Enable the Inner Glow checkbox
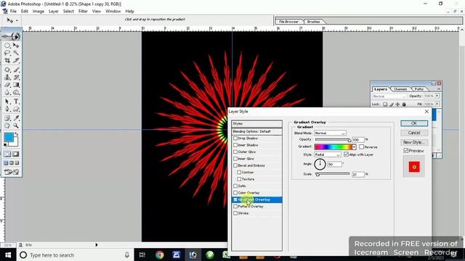 [x=235, y=159]
